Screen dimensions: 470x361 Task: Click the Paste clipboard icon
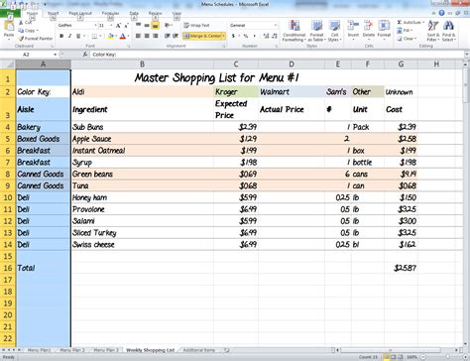[9, 26]
